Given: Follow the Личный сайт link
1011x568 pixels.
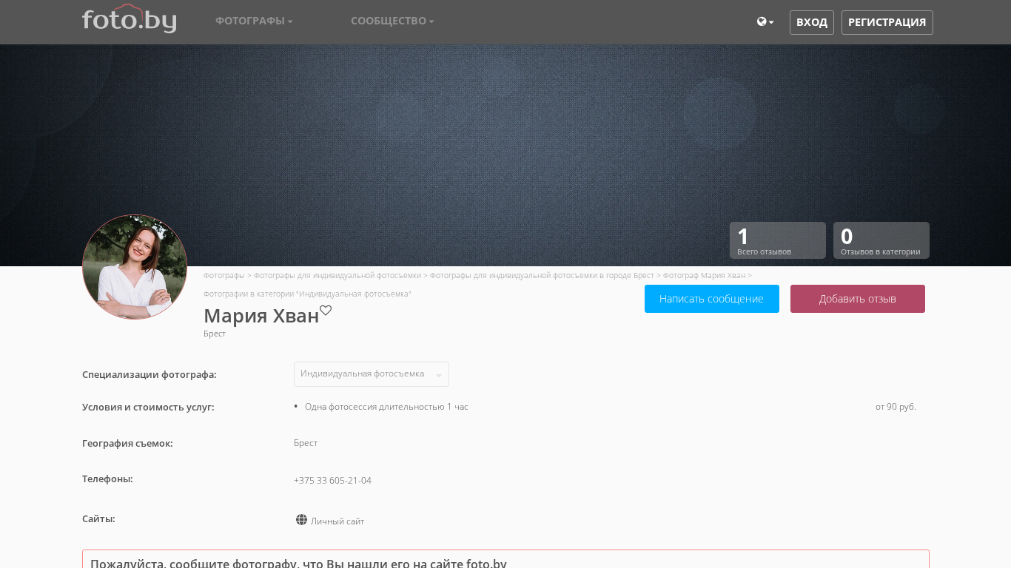Looking at the screenshot, I should pos(337,521).
